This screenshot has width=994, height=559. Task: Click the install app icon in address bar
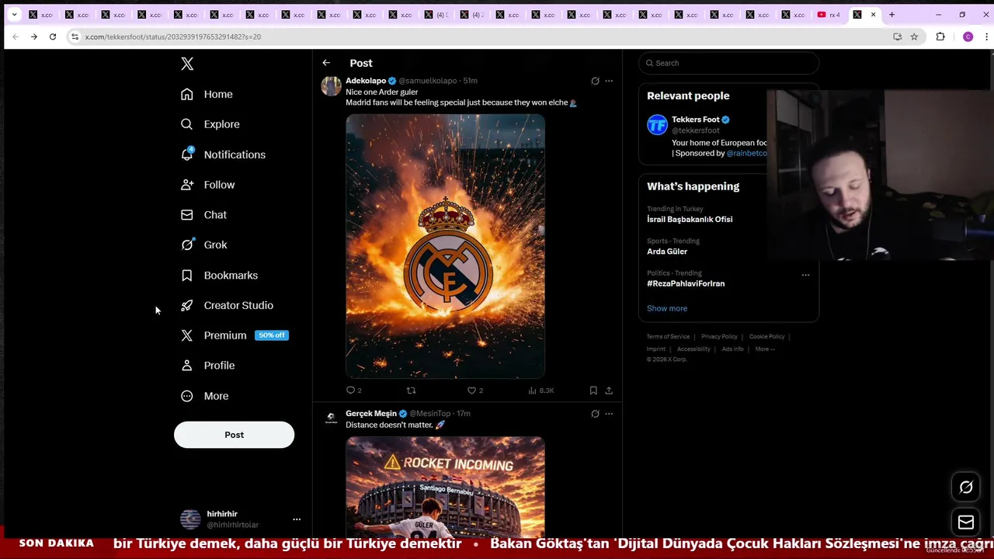tap(897, 36)
